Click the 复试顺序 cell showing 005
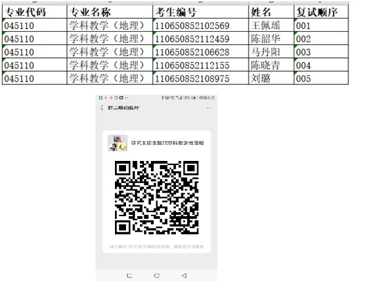The width and height of the screenshot is (385, 288). coord(321,78)
